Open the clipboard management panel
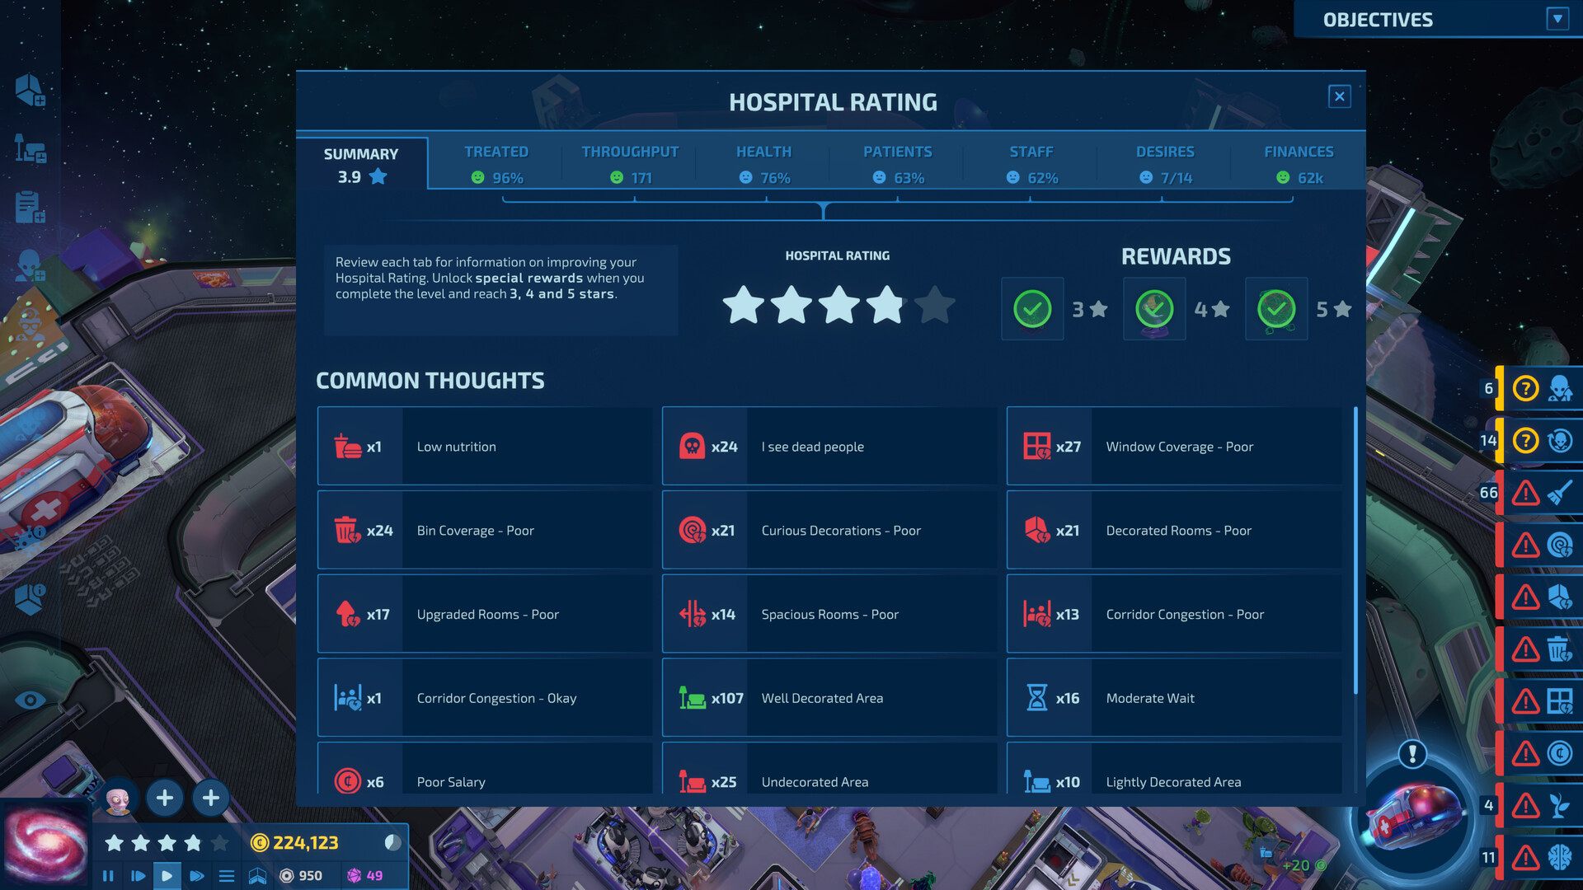1583x890 pixels. (x=27, y=206)
